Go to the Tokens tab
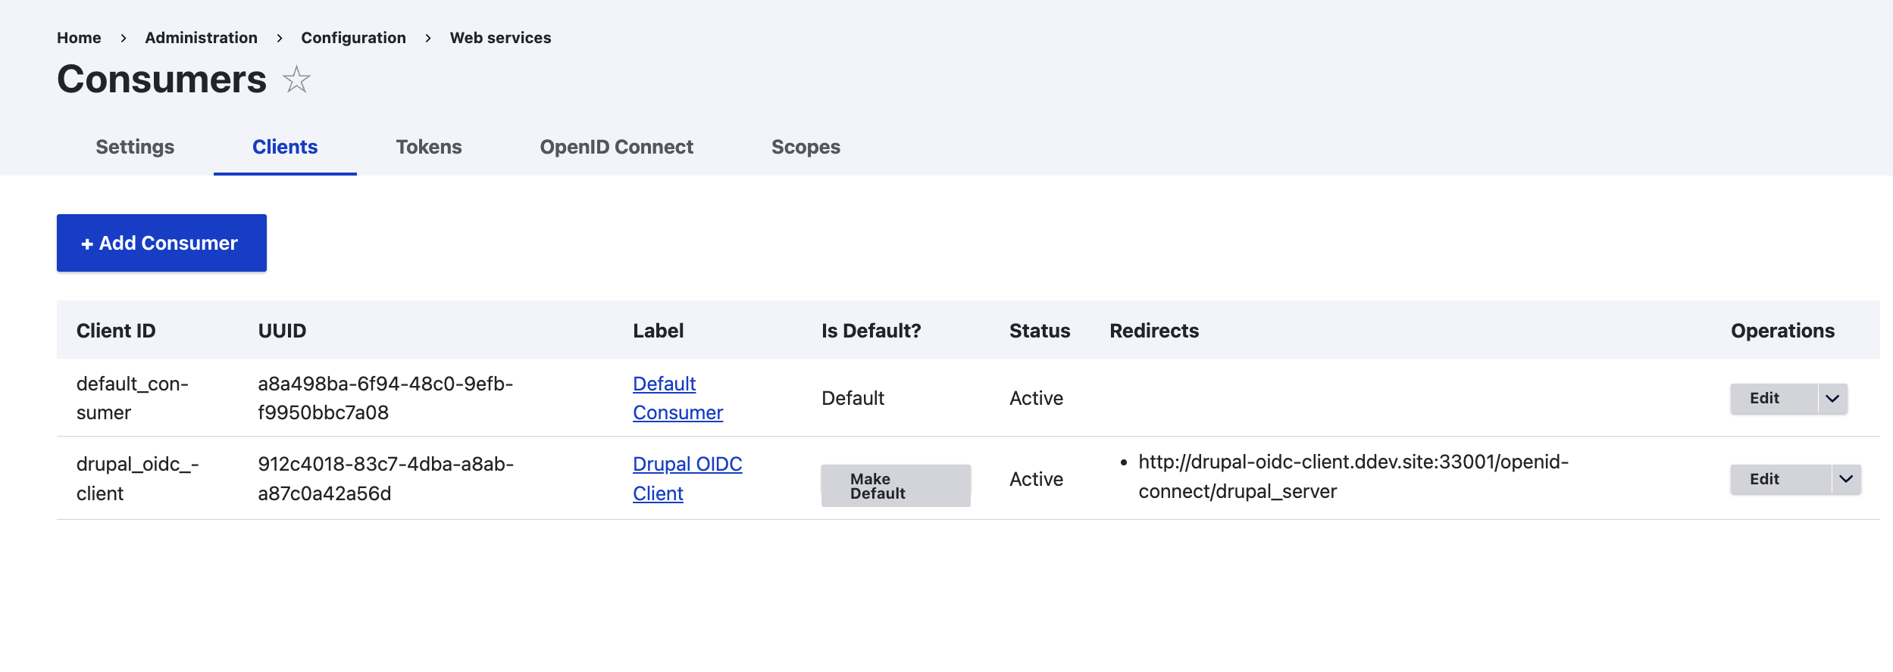This screenshot has width=1893, height=672. click(429, 147)
